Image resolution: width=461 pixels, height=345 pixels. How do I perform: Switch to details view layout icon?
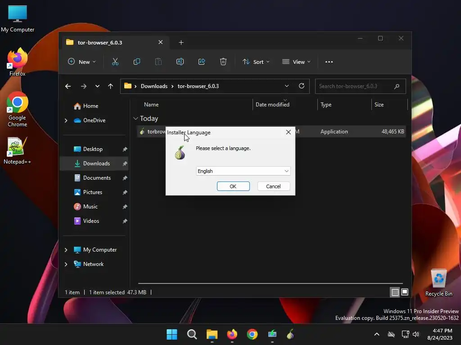(395, 292)
